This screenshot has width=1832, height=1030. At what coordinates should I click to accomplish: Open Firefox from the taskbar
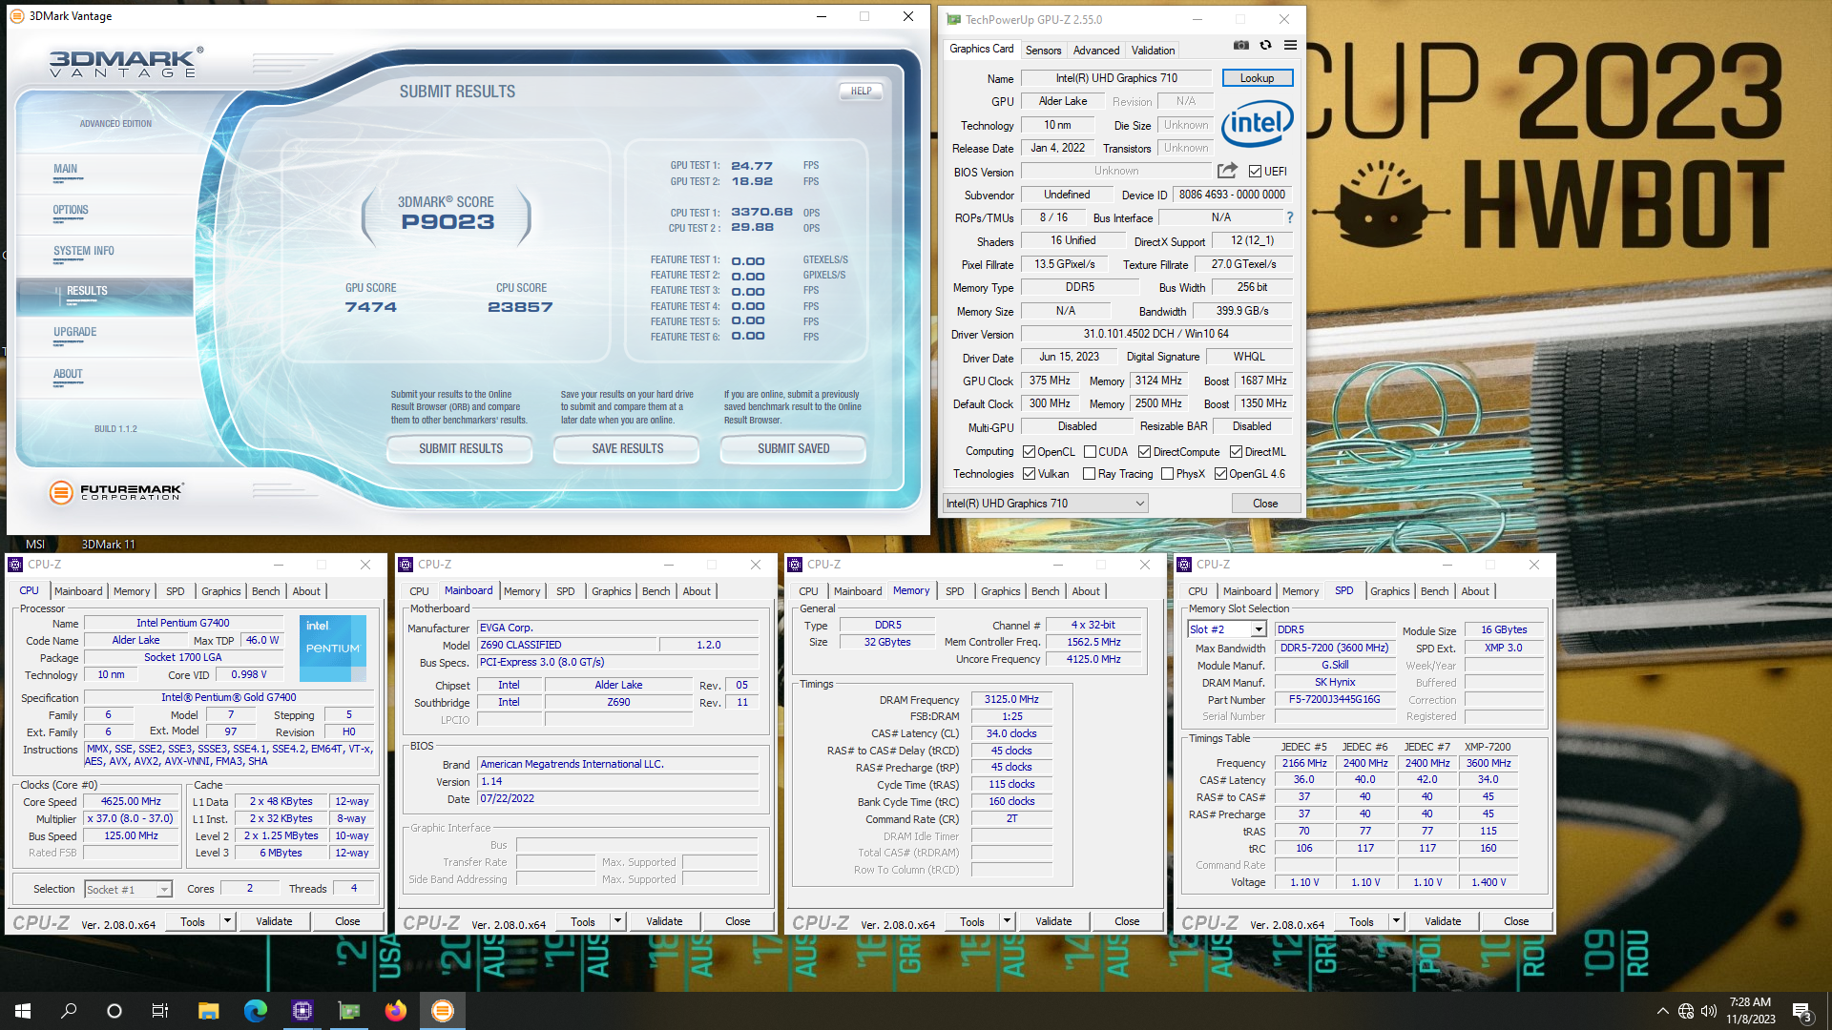click(395, 1011)
